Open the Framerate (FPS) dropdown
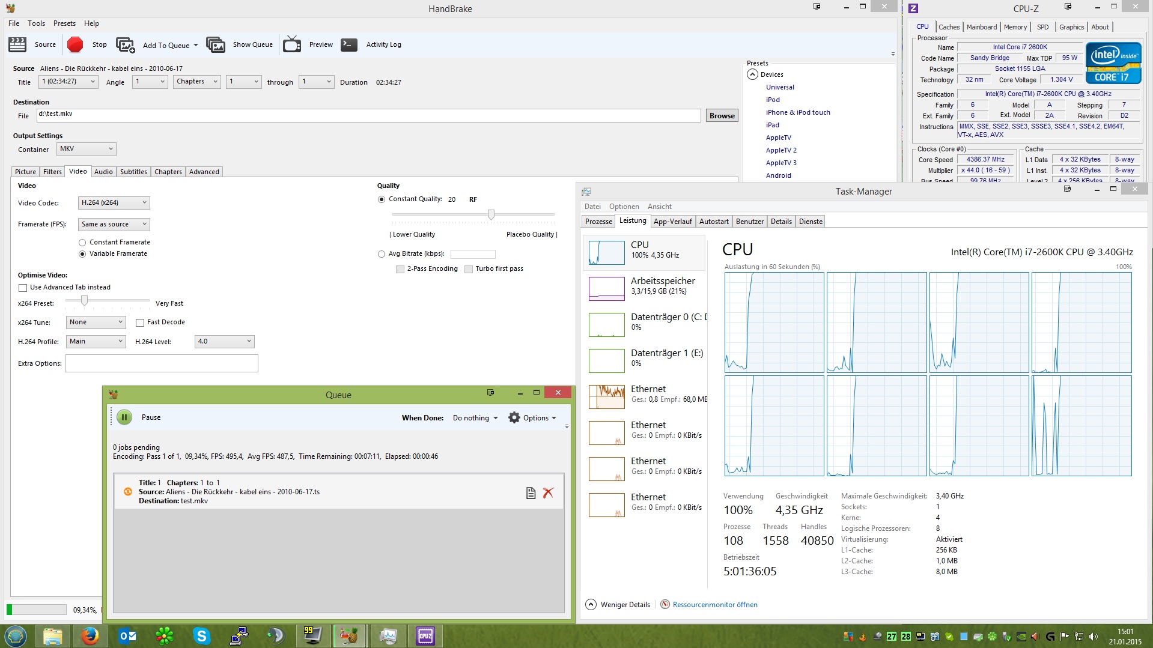 [114, 225]
